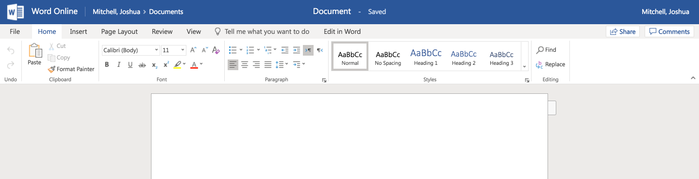Align text right

256,64
